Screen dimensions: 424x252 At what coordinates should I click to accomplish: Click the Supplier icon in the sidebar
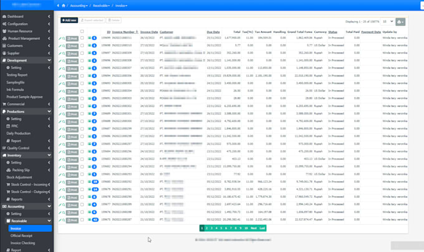(4, 53)
